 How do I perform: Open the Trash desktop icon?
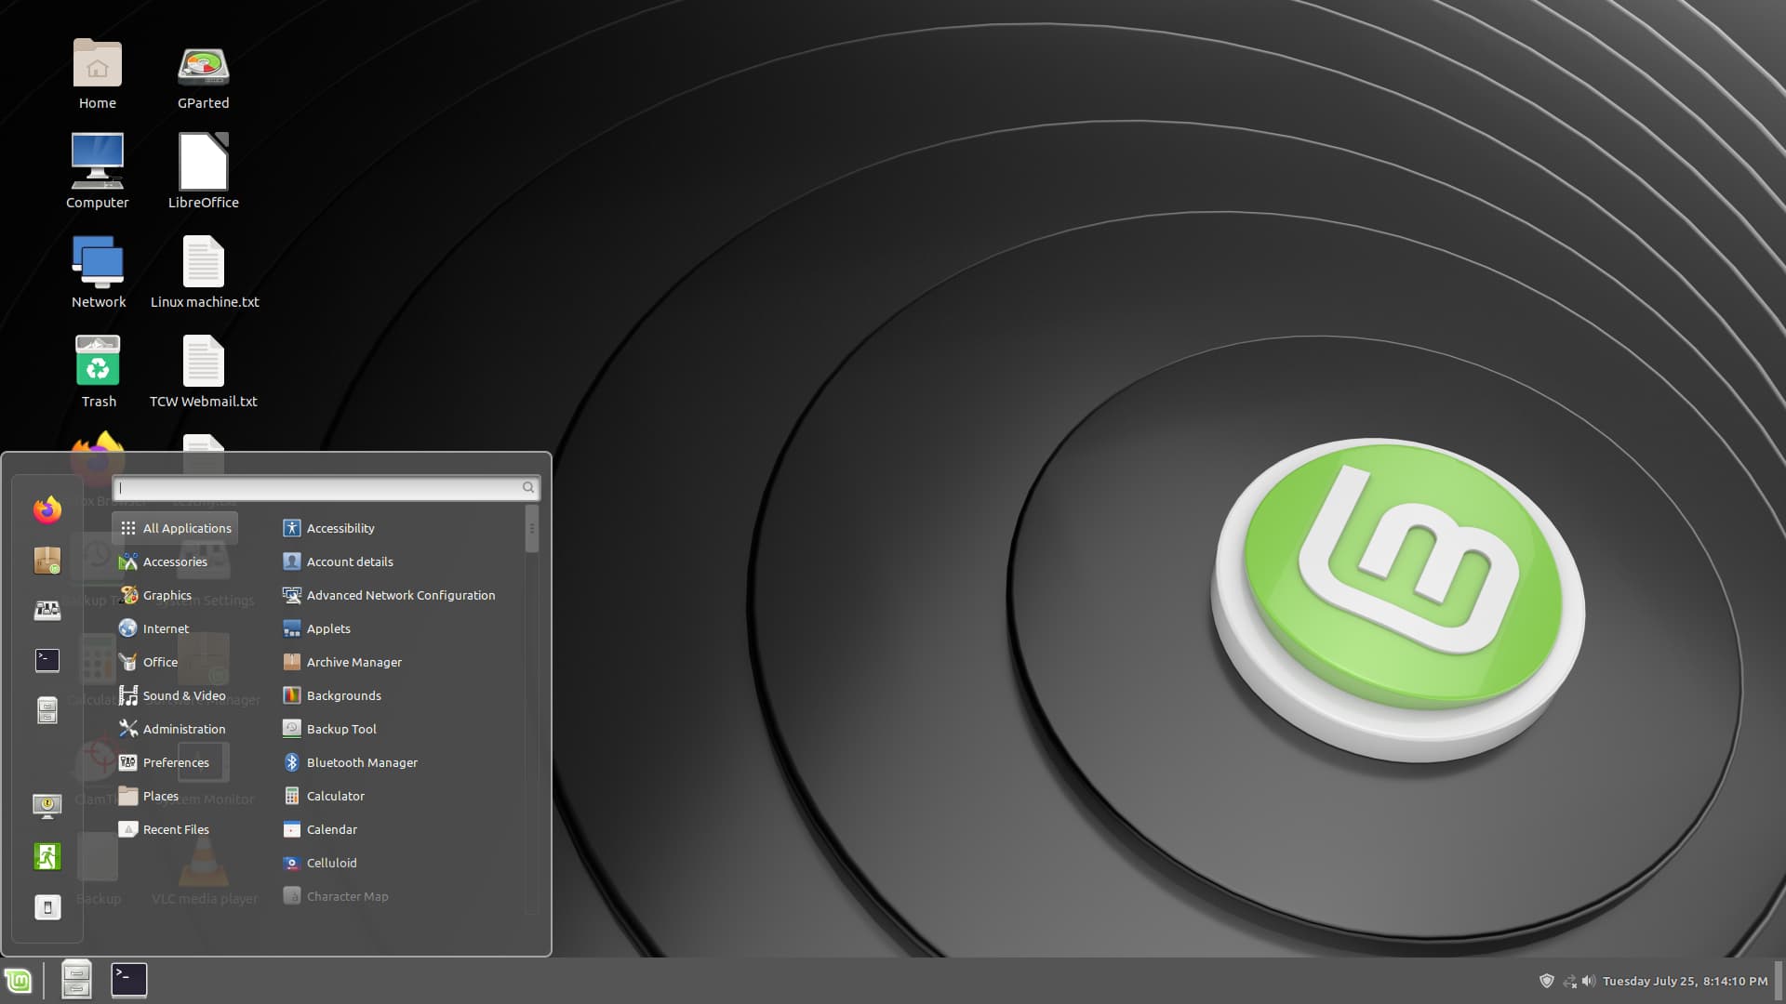coord(98,370)
